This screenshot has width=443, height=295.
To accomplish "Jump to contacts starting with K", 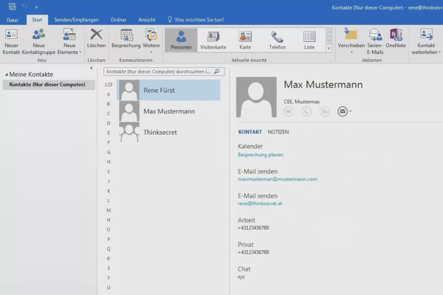I will 109,191.
